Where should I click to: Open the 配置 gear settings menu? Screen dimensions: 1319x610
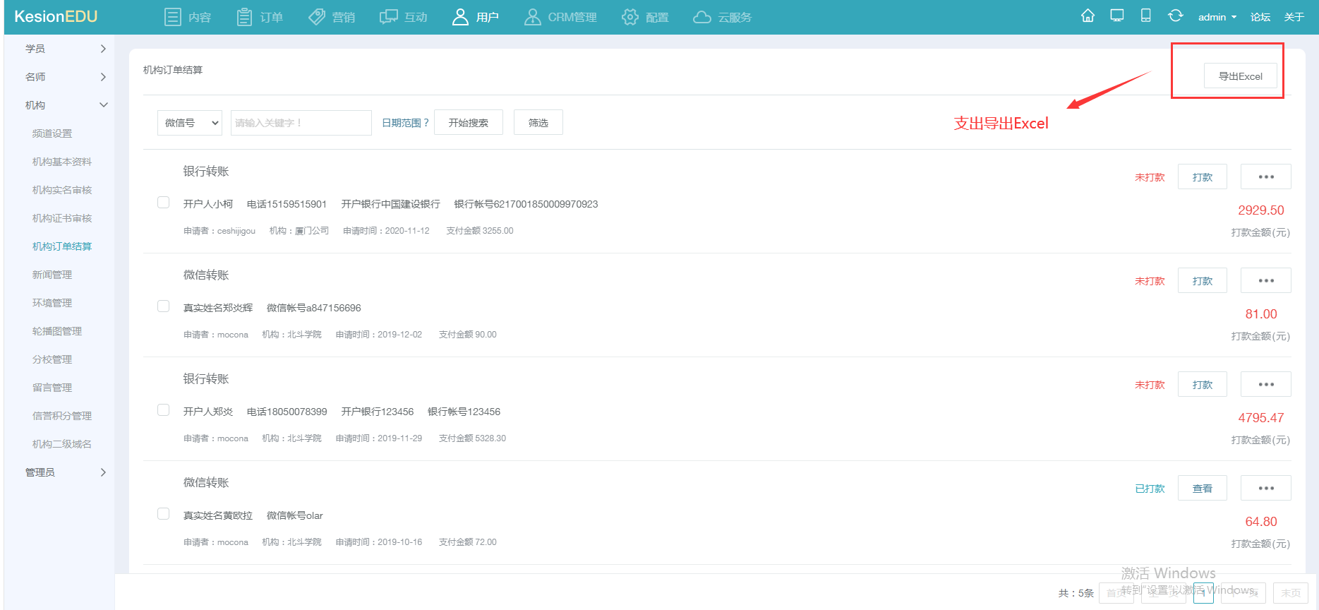pos(645,17)
